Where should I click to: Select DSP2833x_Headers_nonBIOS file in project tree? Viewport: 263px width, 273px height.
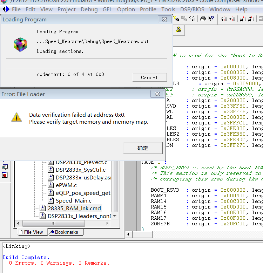pyautogui.click(x=79, y=216)
